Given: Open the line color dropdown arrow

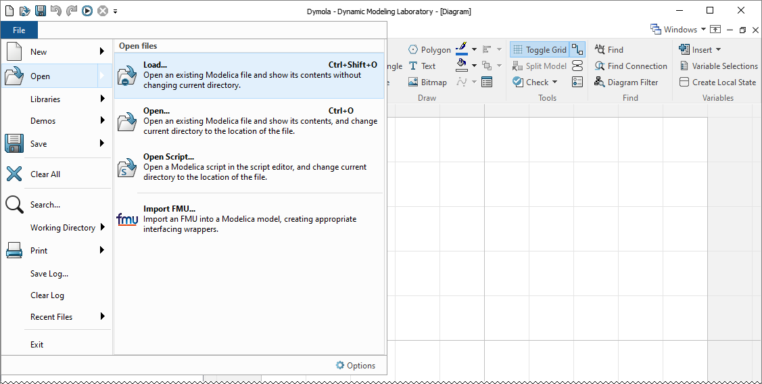Looking at the screenshot, I should pyautogui.click(x=474, y=49).
